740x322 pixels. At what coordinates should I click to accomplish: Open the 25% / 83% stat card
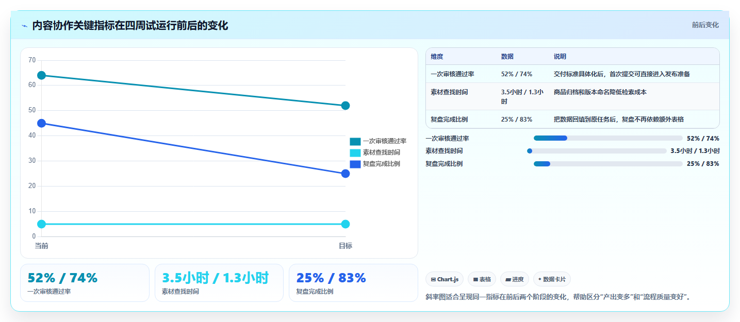(353, 283)
